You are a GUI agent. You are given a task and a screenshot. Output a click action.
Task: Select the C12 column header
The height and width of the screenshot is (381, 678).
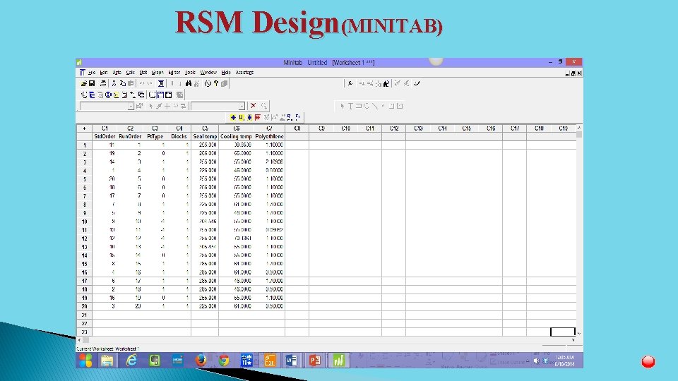tap(394, 128)
